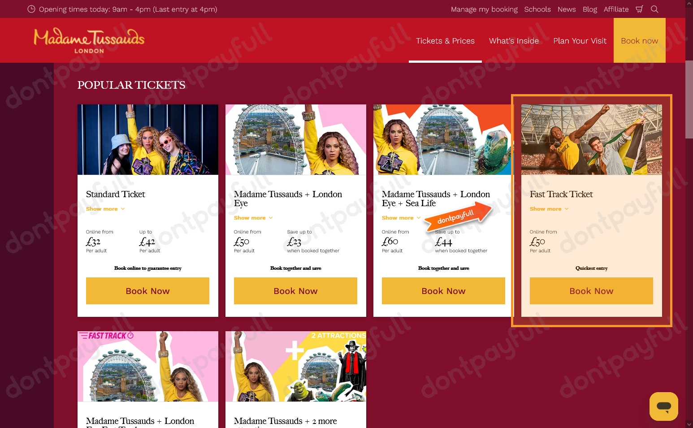The image size is (693, 428).
Task: Book Now for the Fast Track Ticket
Action: pyautogui.click(x=591, y=291)
